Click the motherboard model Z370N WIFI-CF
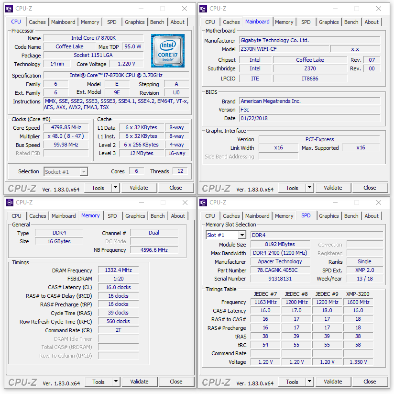This screenshot has width=394, height=394. (x=284, y=49)
